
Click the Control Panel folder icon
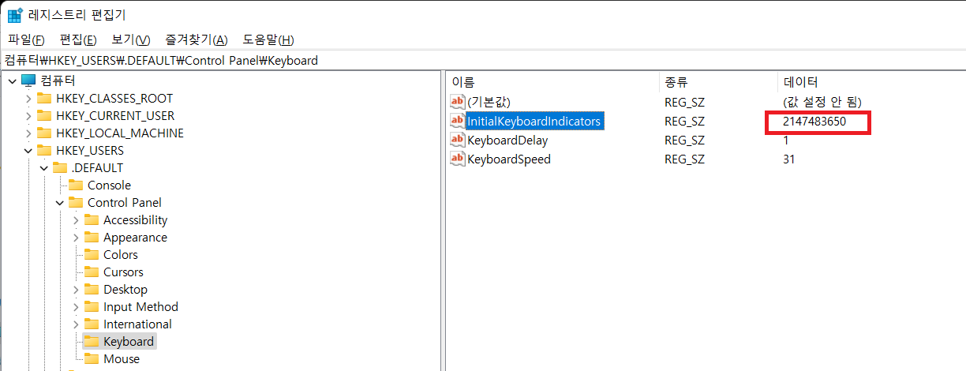(76, 202)
